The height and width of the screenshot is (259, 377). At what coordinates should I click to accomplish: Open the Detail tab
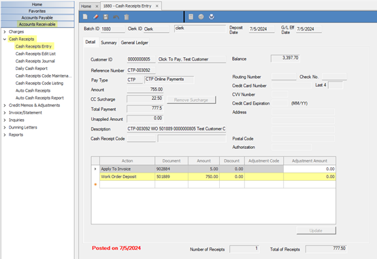pyautogui.click(x=91, y=42)
